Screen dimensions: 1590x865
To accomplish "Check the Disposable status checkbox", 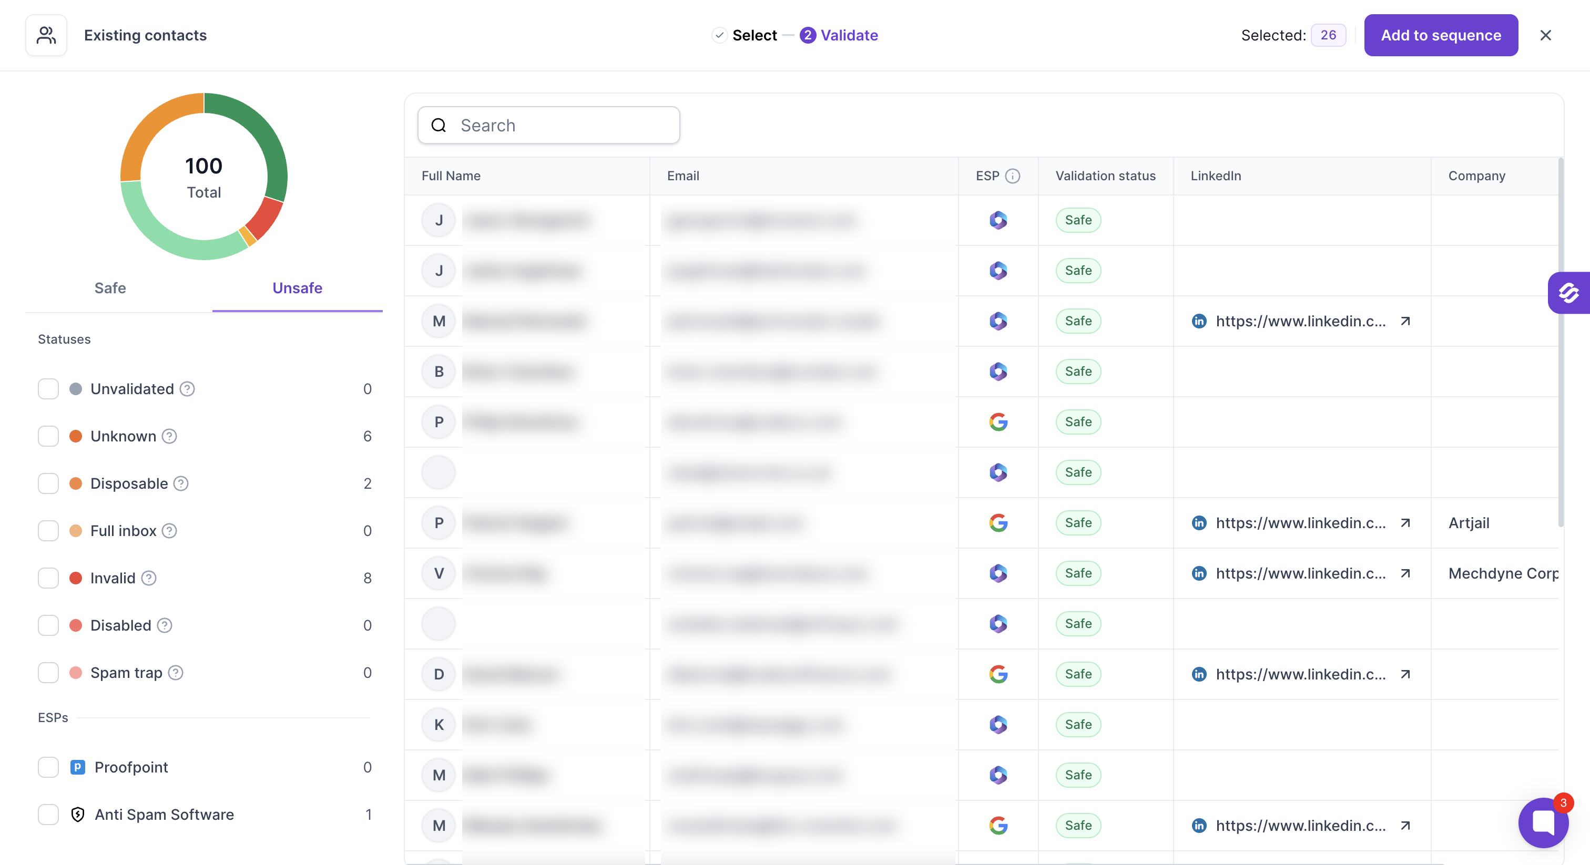I will pos(48,483).
